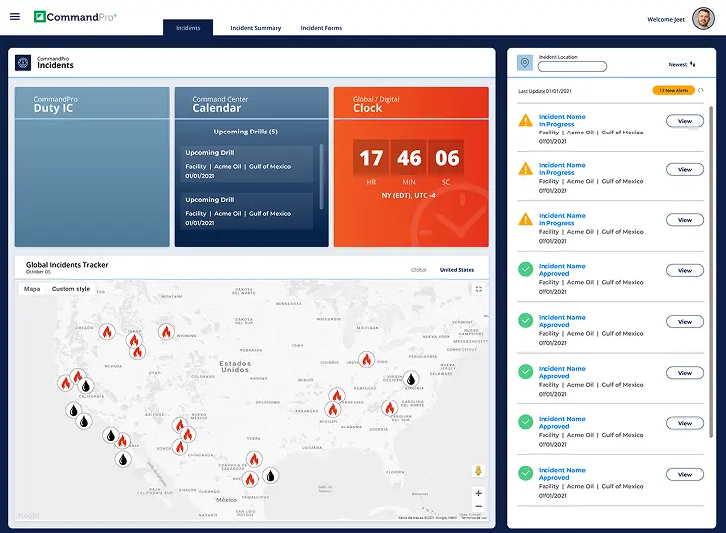
Task: Zoom in on the map
Action: pos(479,493)
